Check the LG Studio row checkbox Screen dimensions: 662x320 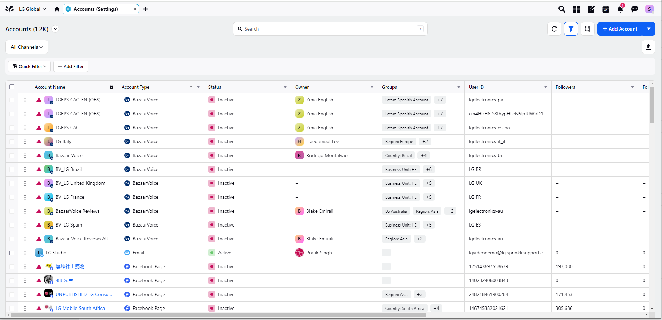coord(12,253)
